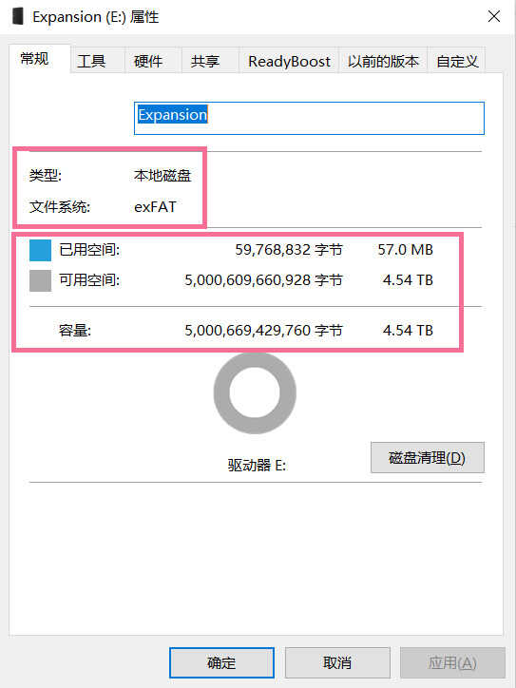Click the 类型: label

tap(46, 176)
